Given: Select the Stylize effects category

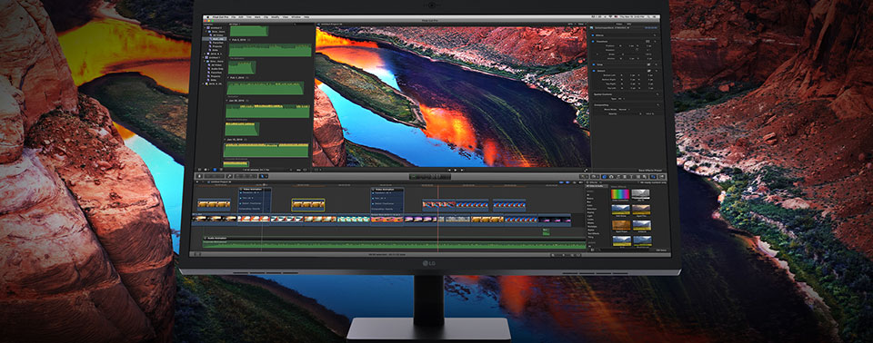Looking at the screenshot, I should click(x=591, y=230).
